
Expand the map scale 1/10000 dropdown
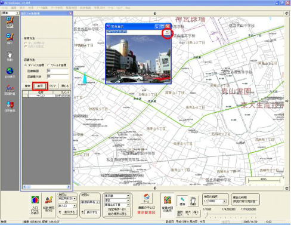pos(224,201)
